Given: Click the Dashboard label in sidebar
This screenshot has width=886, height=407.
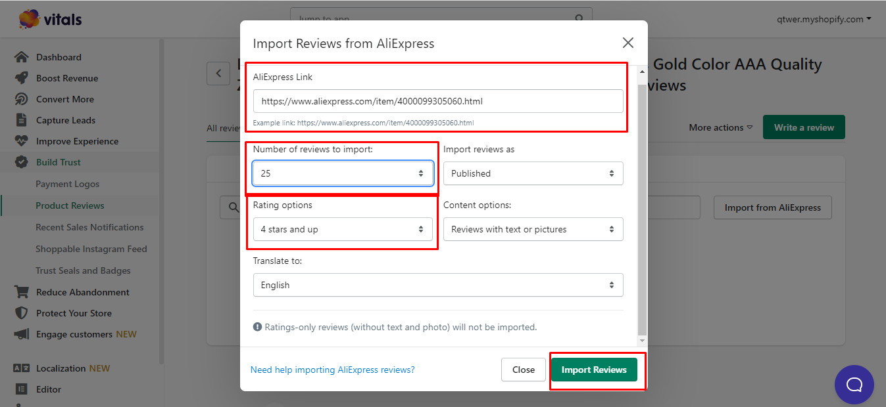Looking at the screenshot, I should click(x=59, y=57).
